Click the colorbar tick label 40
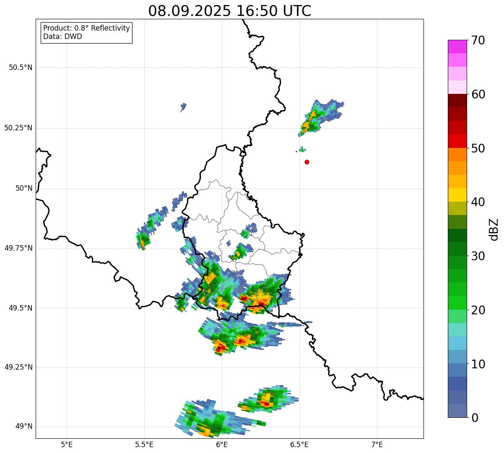Image resolution: width=504 pixels, height=453 pixels. 478,202
